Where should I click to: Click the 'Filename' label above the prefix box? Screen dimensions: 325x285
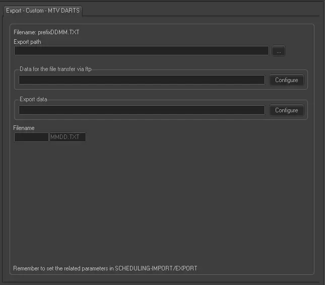24,128
